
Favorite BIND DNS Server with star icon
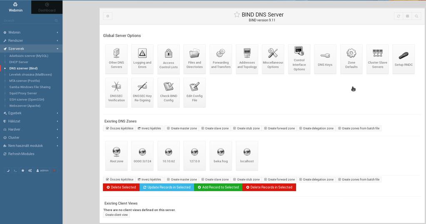tap(237, 15)
